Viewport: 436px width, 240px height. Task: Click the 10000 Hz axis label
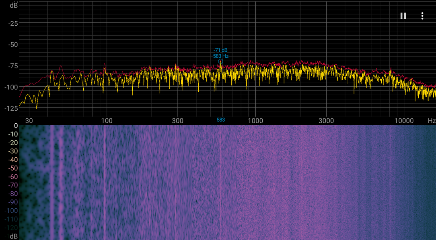coord(404,121)
